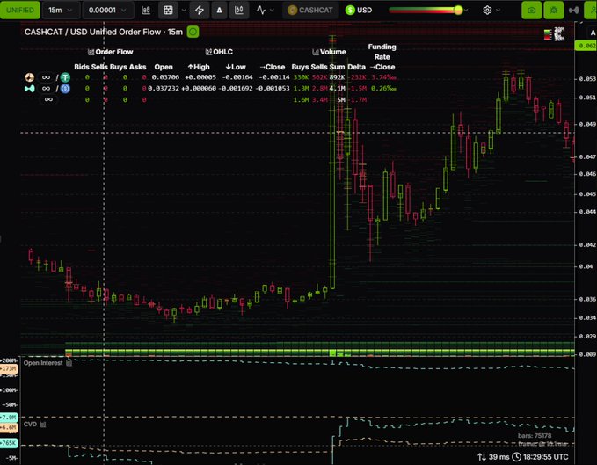Click the Sum column header
The width and height of the screenshot is (597, 465).
point(338,67)
